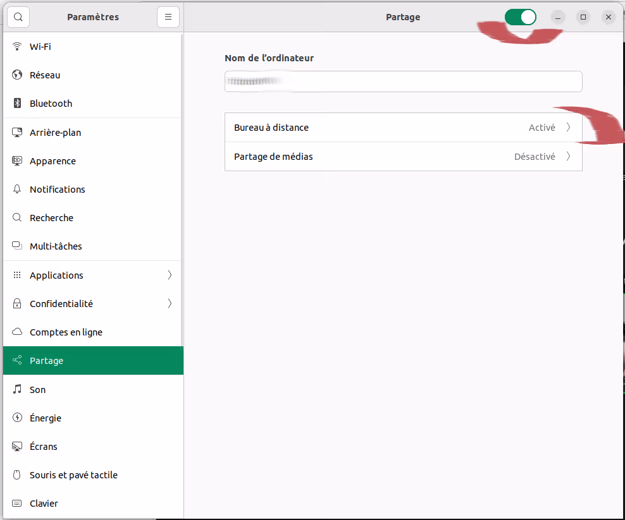Click the Wi-Fi icon in sidebar
Image resolution: width=625 pixels, height=520 pixels.
[17, 47]
